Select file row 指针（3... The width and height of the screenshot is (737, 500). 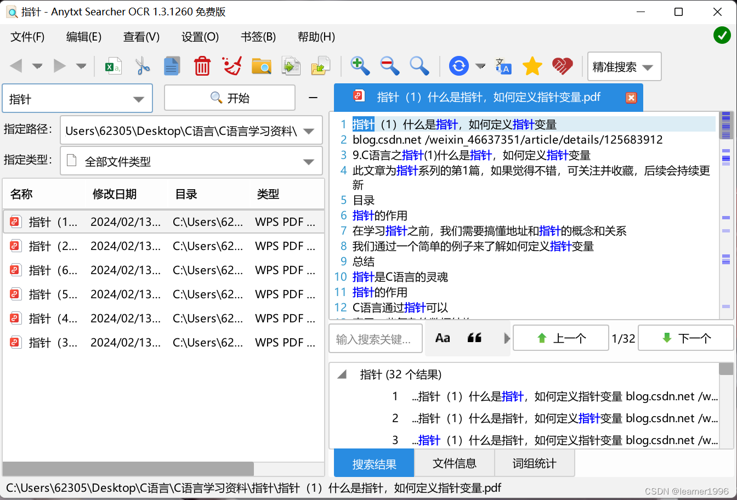163,342
